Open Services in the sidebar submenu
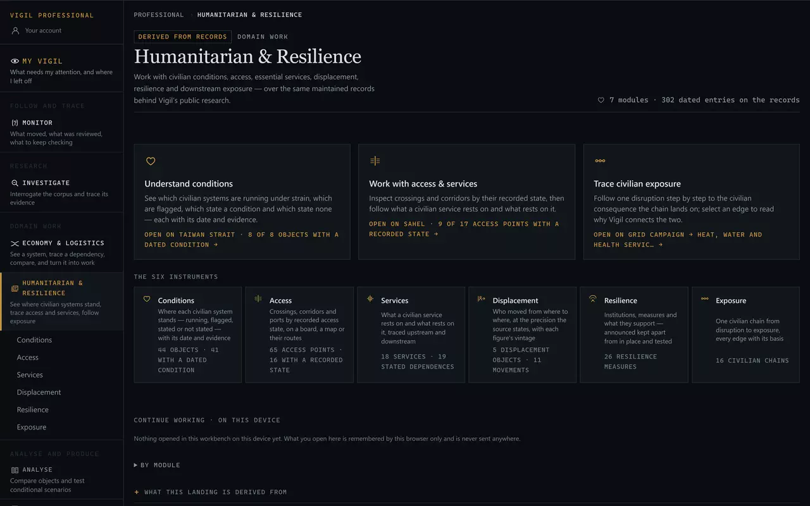 pos(30,375)
